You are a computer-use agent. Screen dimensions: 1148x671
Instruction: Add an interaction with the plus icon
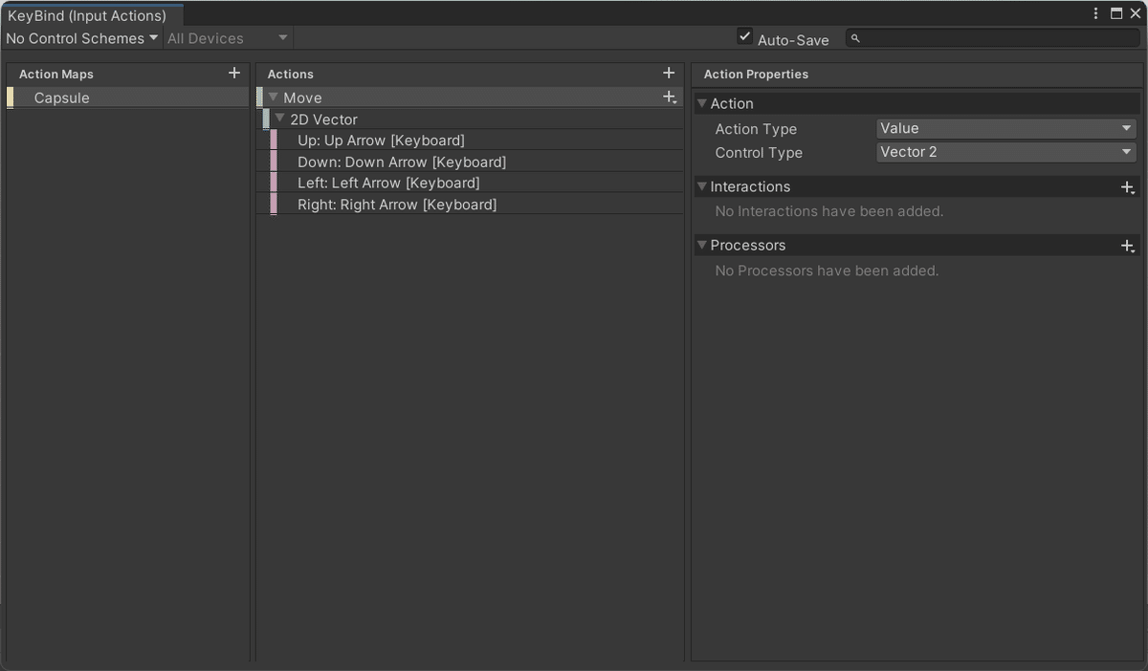pos(1128,187)
